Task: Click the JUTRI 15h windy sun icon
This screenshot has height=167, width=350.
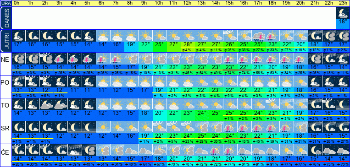Action: pyautogui.click(x=230, y=35)
